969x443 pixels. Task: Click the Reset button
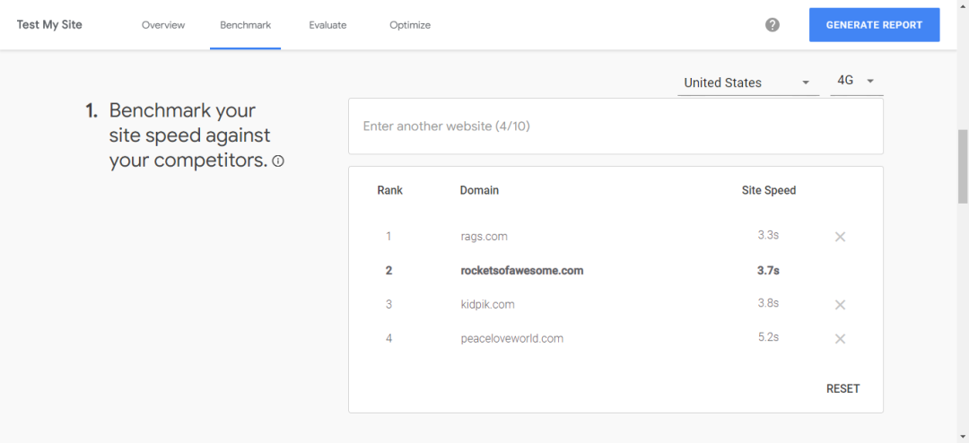(842, 388)
